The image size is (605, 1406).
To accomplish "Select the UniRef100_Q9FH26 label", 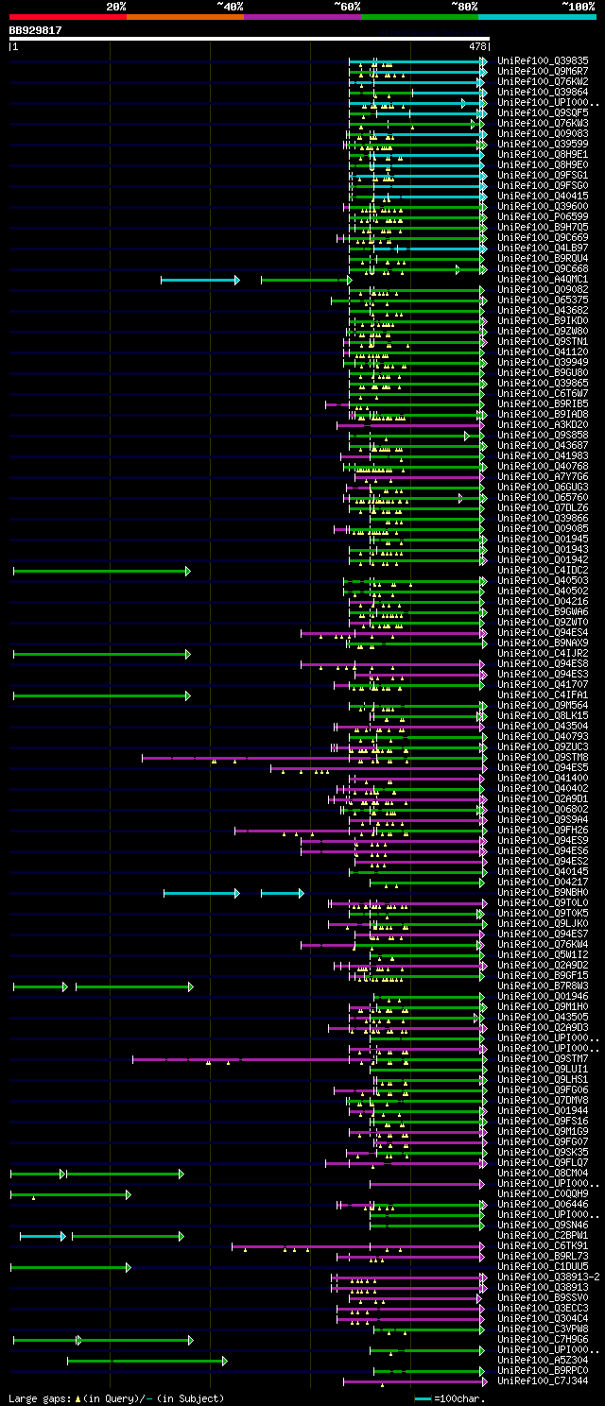I will click(x=543, y=830).
